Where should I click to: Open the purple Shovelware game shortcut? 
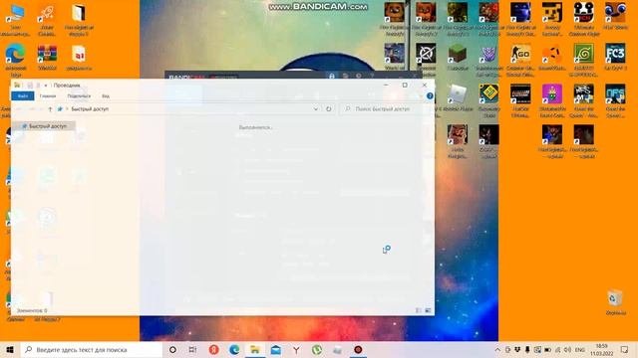coord(552,100)
